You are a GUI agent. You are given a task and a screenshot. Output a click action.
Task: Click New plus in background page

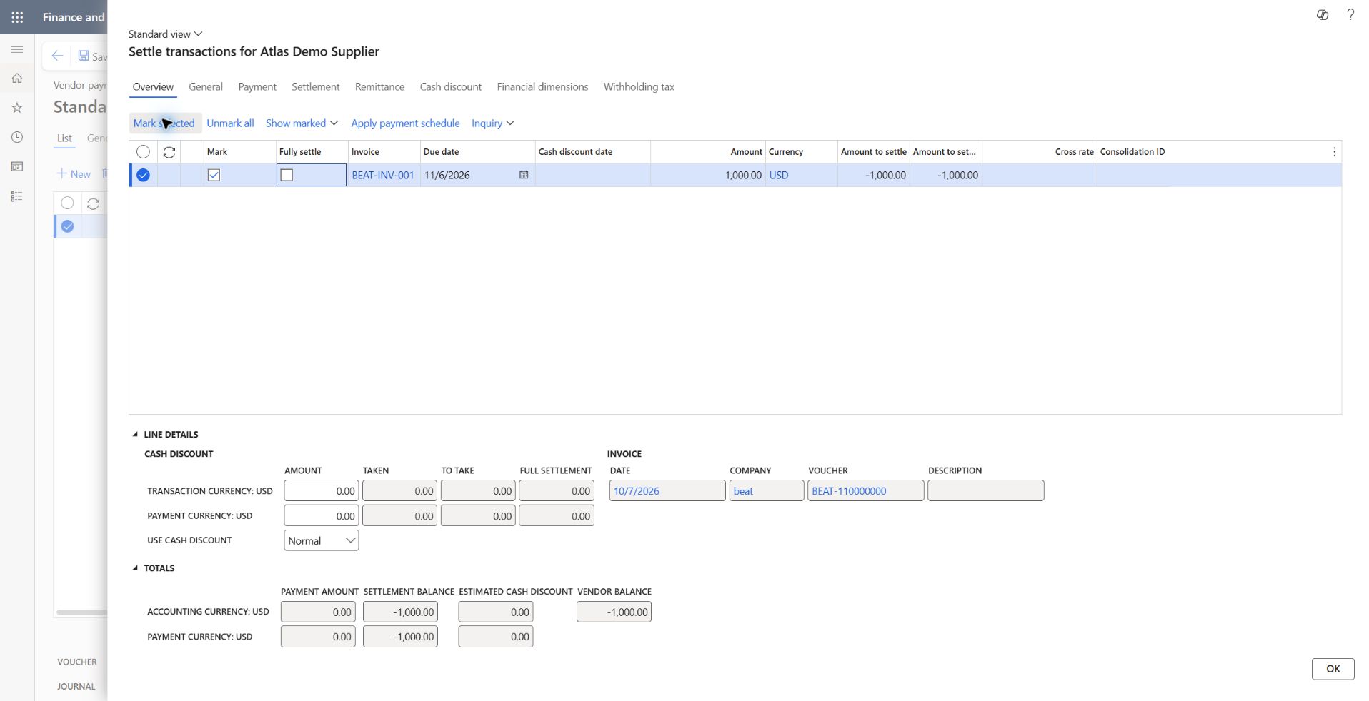click(74, 173)
